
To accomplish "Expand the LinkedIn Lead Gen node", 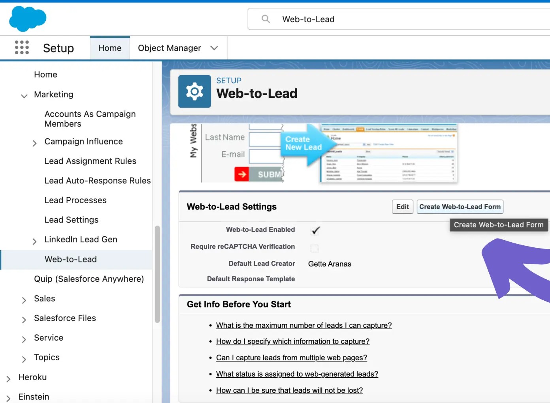I will coord(34,241).
